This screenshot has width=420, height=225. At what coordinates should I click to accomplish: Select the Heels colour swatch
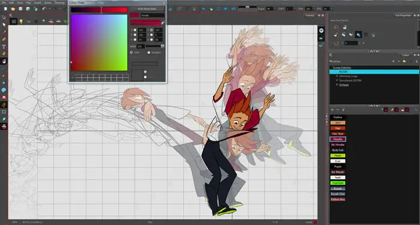[x=338, y=155]
